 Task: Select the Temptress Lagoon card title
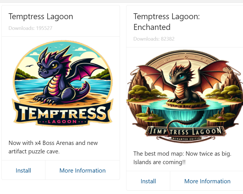tap(41, 16)
